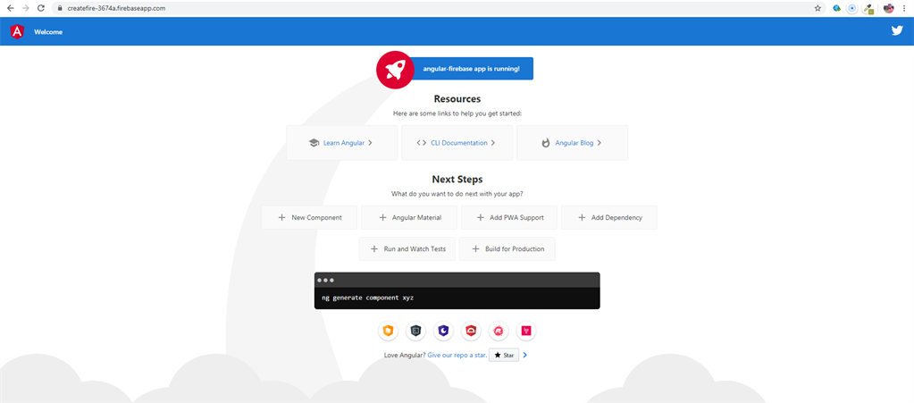
Task: Click the browser back arrow
Action: point(10,8)
